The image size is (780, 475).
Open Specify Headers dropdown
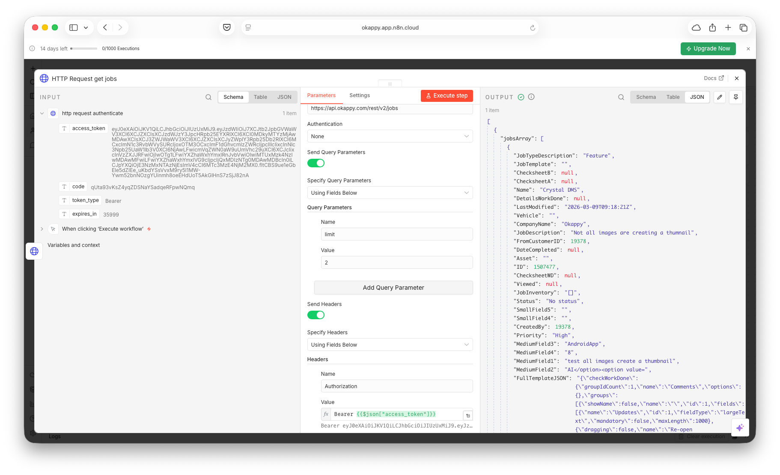click(x=390, y=344)
